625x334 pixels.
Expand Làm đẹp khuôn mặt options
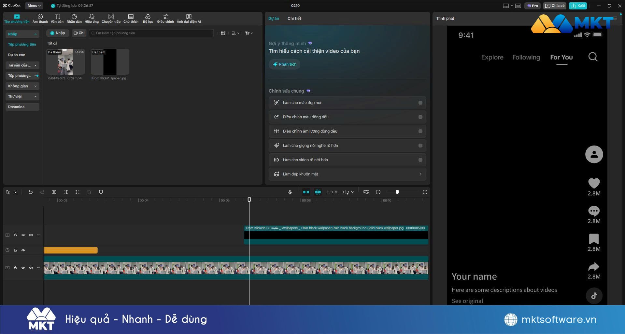(347, 174)
